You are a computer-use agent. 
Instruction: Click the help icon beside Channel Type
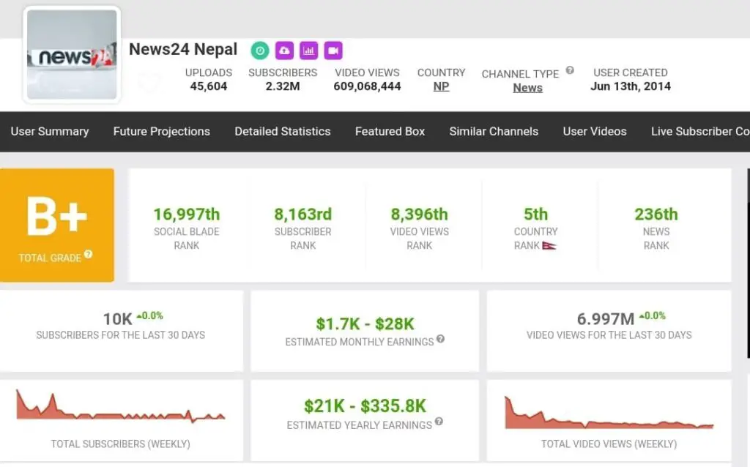[x=570, y=70]
